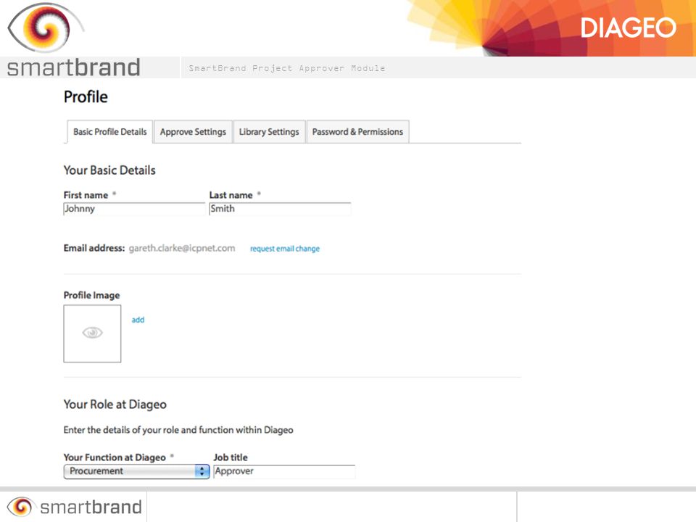Click the DIAGEO logo in the banner
Image resolution: width=696 pixels, height=522 pixels.
tap(628, 28)
